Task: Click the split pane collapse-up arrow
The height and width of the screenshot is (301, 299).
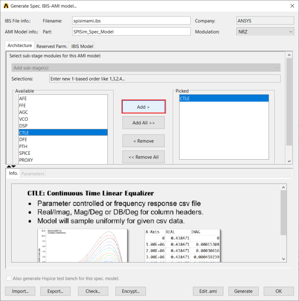Action: (9, 166)
